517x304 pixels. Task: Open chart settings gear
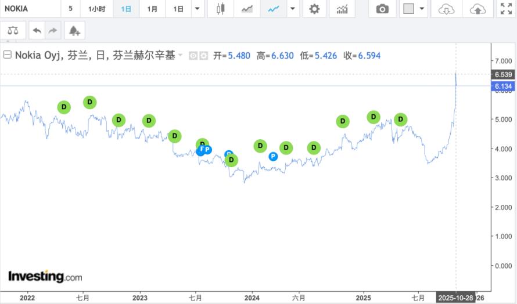(314, 9)
